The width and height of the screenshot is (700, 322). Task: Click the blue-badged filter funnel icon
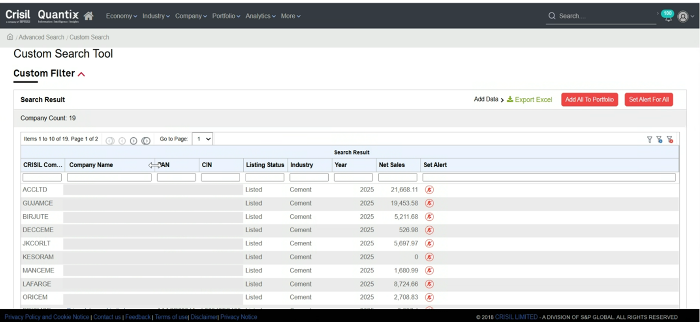coord(660,140)
